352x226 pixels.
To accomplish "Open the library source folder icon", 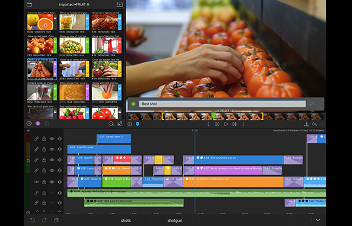I will tap(29, 4).
